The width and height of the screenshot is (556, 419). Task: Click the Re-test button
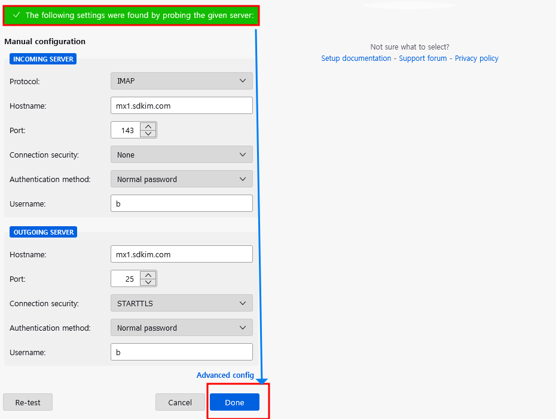[x=28, y=402]
